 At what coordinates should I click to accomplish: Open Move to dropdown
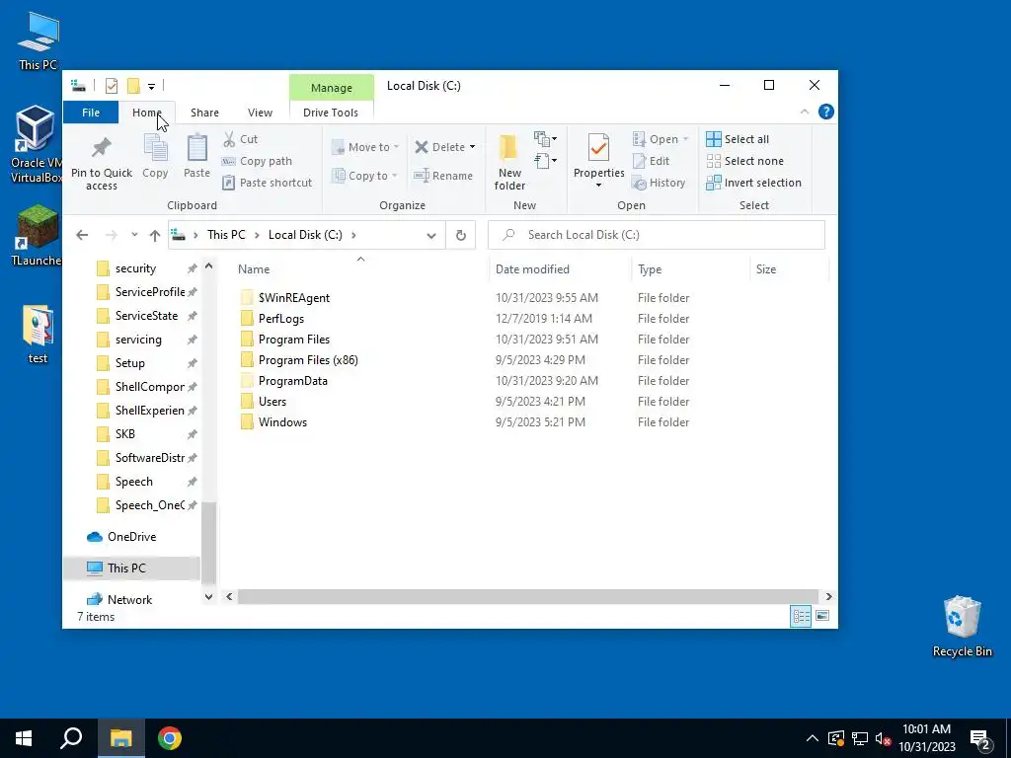pos(365,147)
